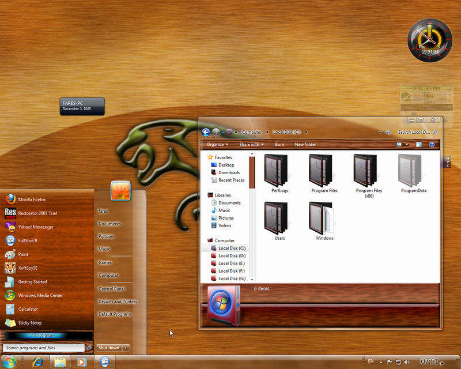The width and height of the screenshot is (461, 369).
Task: Open the network tray icon
Action: click(x=398, y=362)
